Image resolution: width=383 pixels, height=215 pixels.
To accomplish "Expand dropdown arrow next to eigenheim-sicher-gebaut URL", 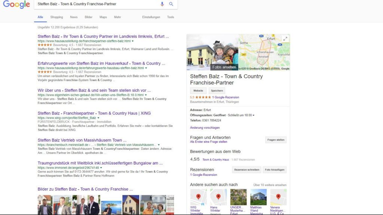I will (x=146, y=95).
